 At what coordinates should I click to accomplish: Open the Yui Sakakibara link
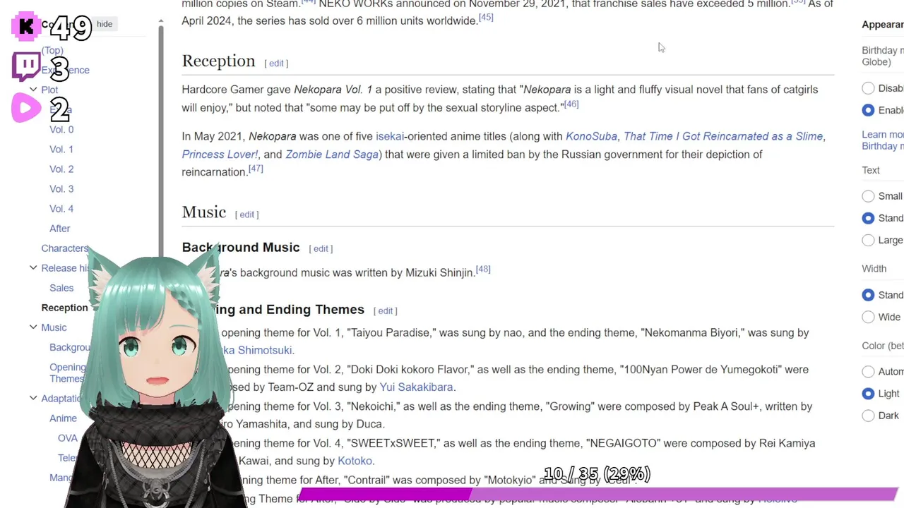417,387
